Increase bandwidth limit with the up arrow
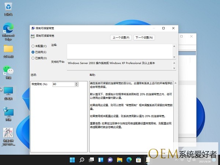 point(76,83)
